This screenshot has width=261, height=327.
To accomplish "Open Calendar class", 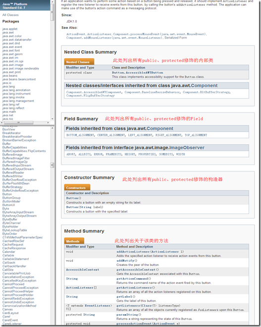I will (x=8, y=252).
